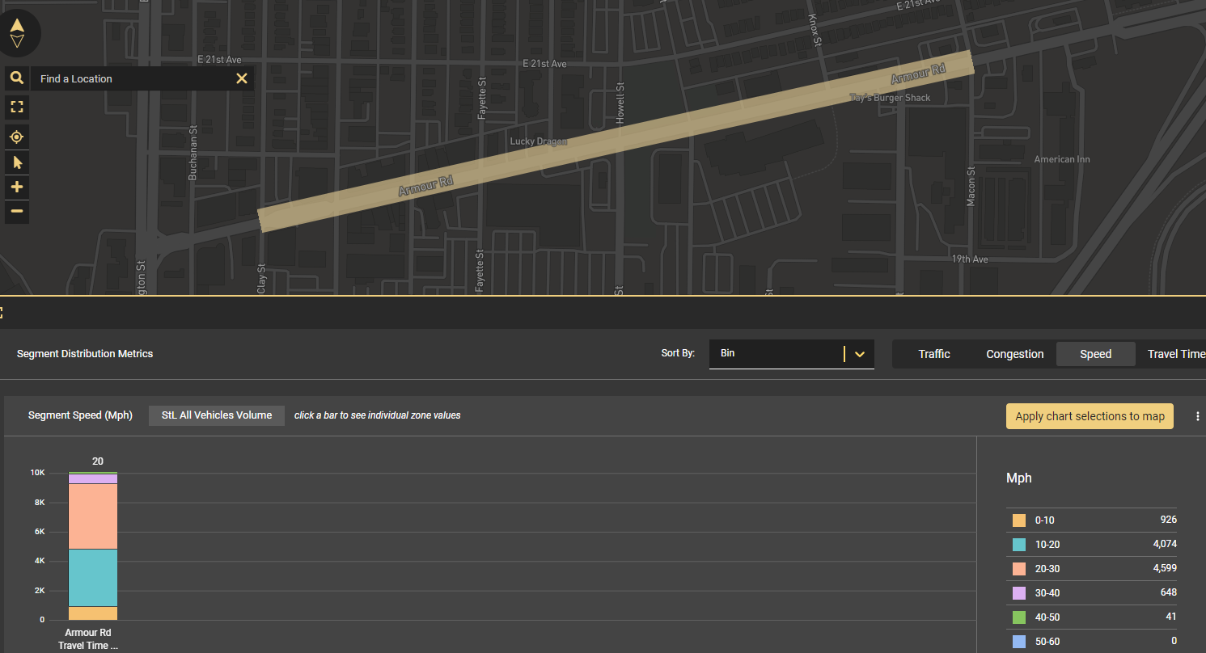Click the fit-to-extent frame icon

[17, 107]
